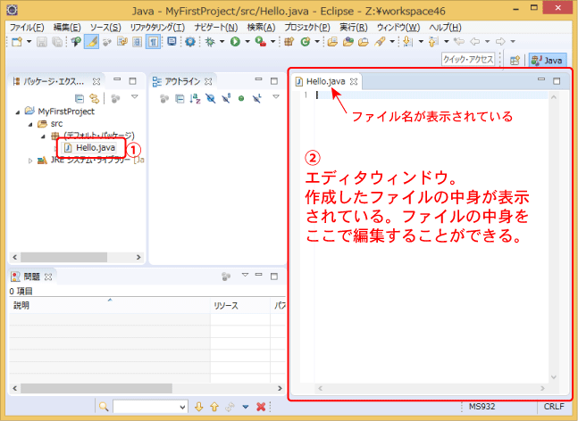Click the Open Perspective icon

pos(515,61)
